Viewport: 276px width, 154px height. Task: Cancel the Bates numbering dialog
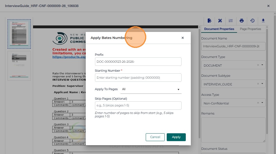(x=155, y=137)
